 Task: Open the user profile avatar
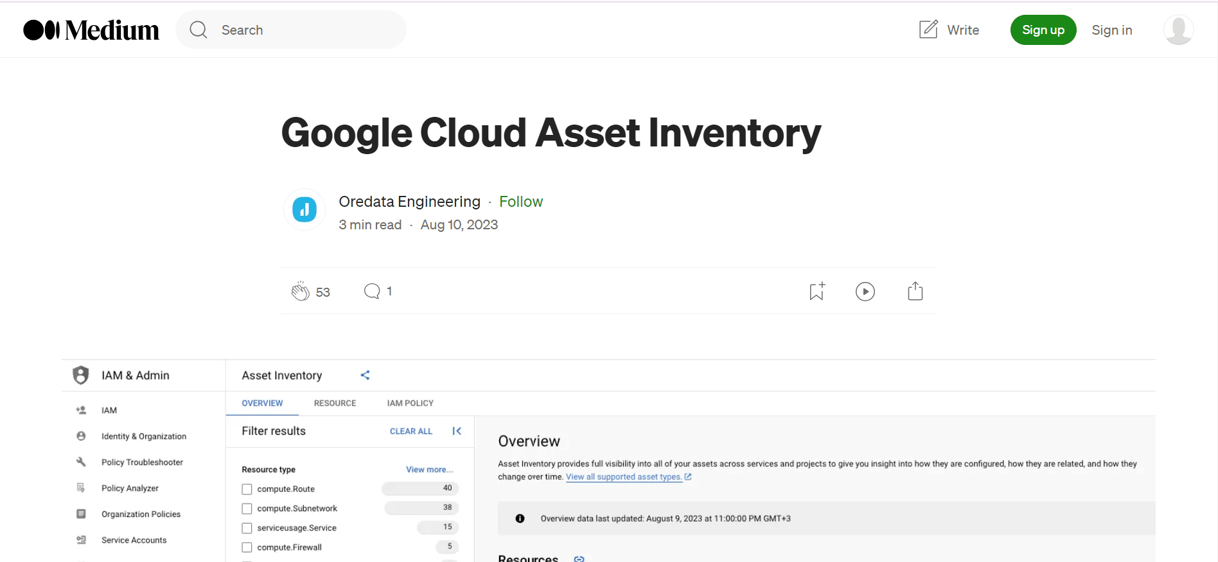tap(1179, 30)
